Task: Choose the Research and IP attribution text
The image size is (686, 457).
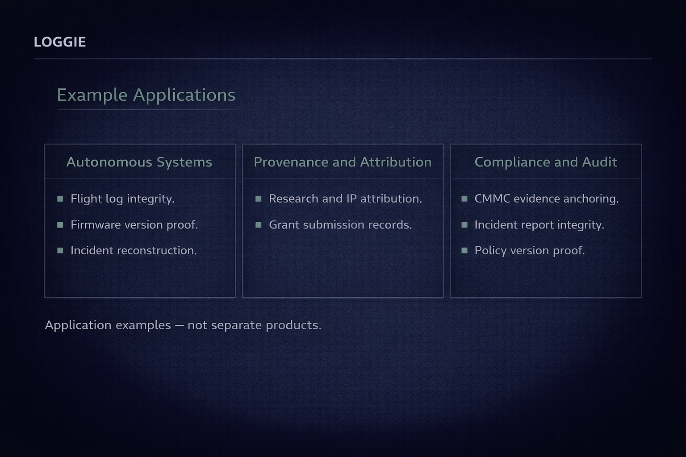Action: click(x=345, y=199)
